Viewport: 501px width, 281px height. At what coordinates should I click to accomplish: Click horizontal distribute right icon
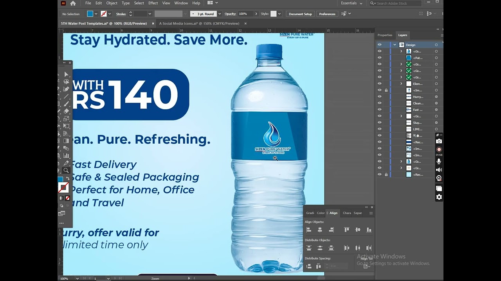[369, 248]
